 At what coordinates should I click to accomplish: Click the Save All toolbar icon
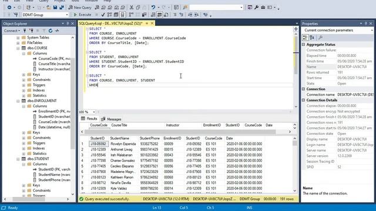62,8
